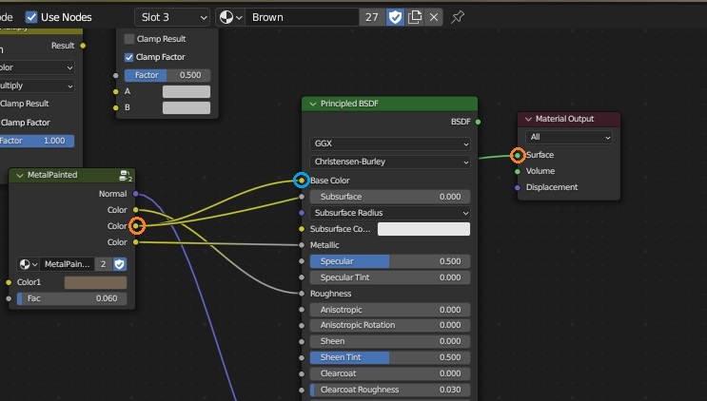The image size is (707, 401).
Task: Uncheck the Clamp Factor checkbox
Action: coord(129,57)
